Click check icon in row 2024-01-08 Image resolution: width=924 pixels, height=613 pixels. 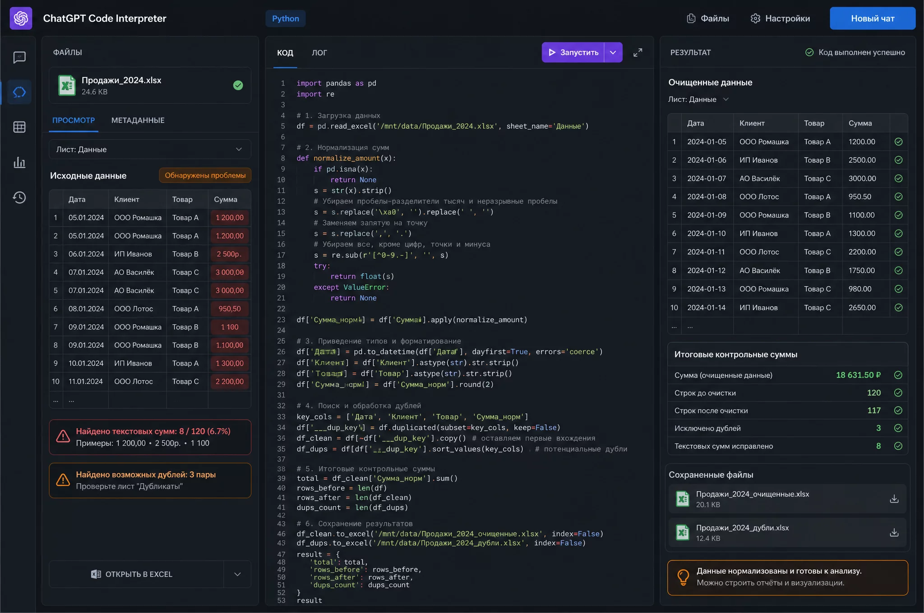point(898,197)
